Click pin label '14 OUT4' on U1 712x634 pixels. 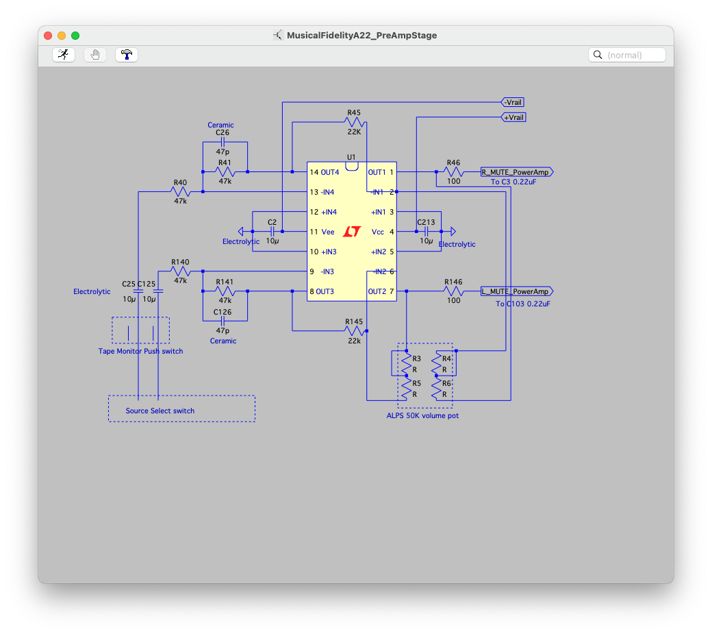(x=325, y=172)
